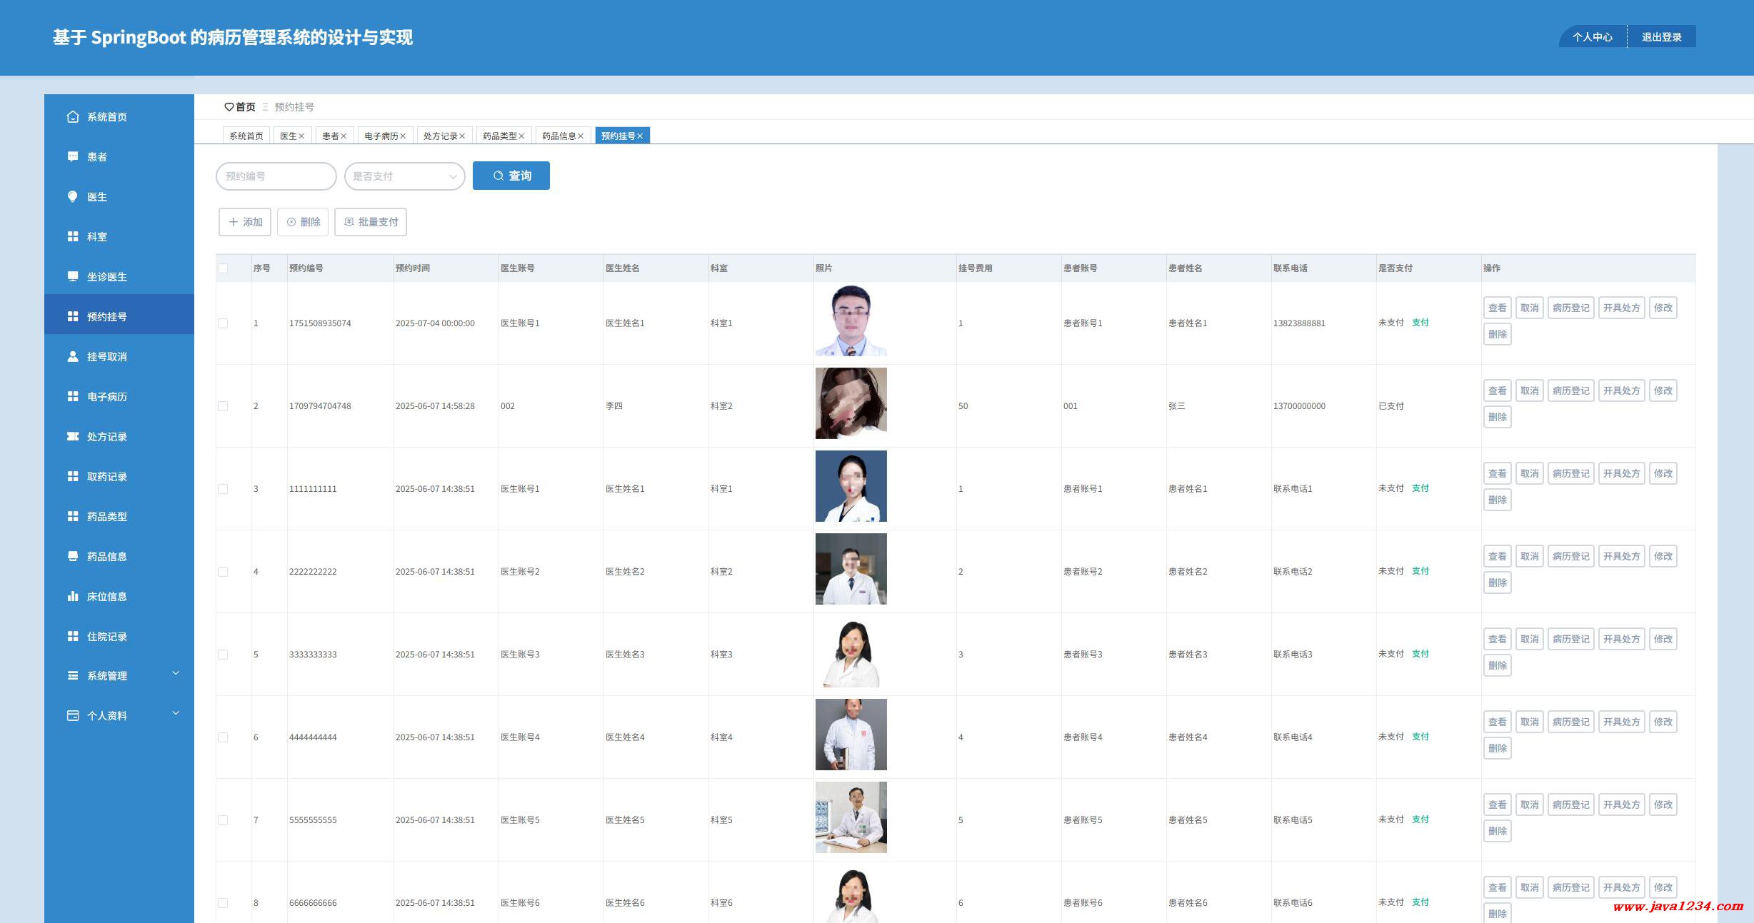Click the grid icon beside 住院记录
This screenshot has width=1754, height=923.
73,636
